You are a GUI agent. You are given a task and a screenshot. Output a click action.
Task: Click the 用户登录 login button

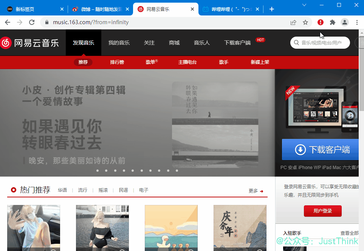tap(322, 211)
